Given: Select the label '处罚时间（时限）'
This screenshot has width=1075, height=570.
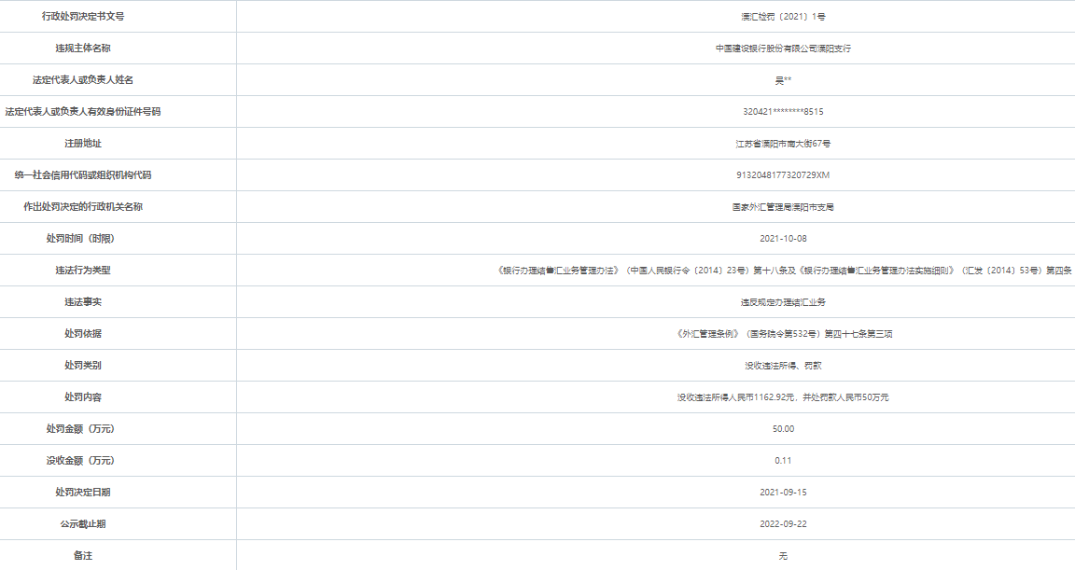Looking at the screenshot, I should (83, 239).
